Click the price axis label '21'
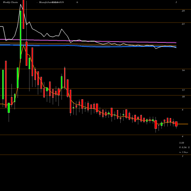Viewport: 191px width, 191px height. 183,24
